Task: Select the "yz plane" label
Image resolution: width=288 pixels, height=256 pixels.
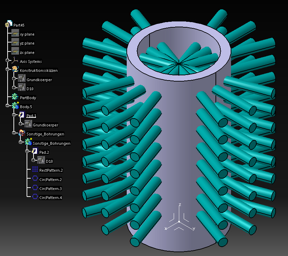Action: tap(27, 43)
